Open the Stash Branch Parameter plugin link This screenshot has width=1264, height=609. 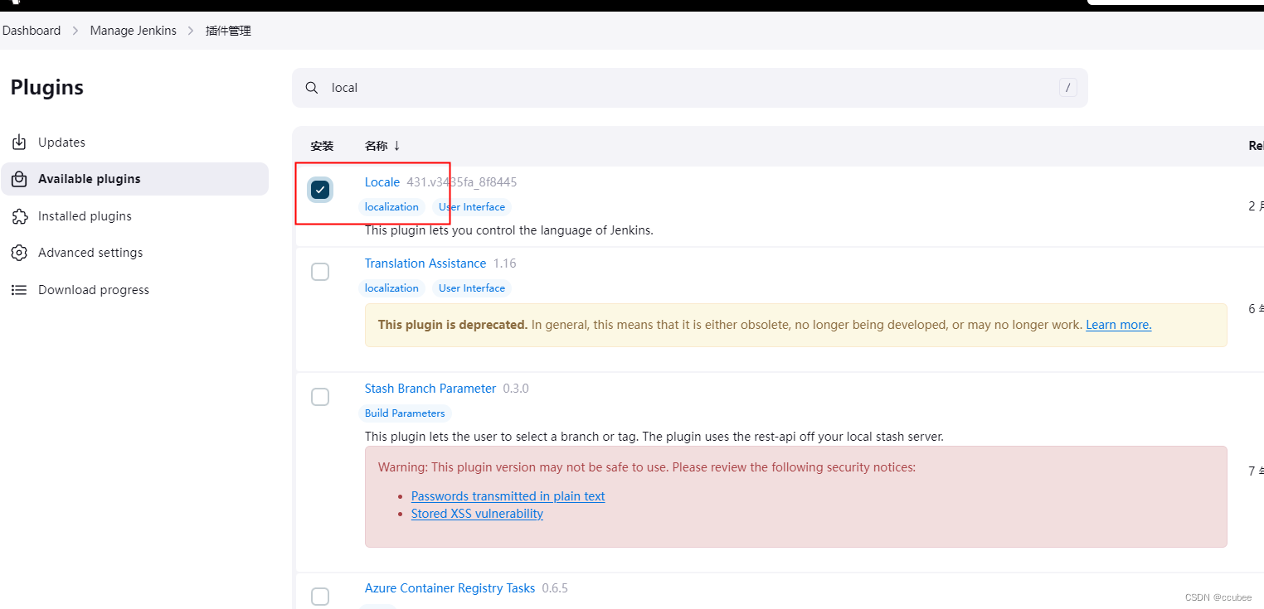click(430, 389)
